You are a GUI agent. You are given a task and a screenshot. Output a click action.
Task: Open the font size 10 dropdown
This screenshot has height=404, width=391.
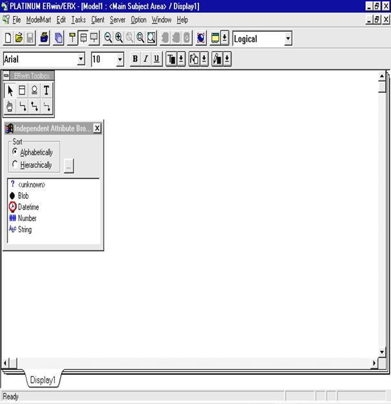(x=120, y=59)
